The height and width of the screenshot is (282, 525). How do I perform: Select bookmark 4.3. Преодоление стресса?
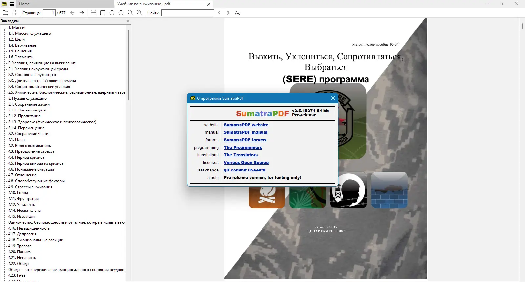click(x=31, y=151)
